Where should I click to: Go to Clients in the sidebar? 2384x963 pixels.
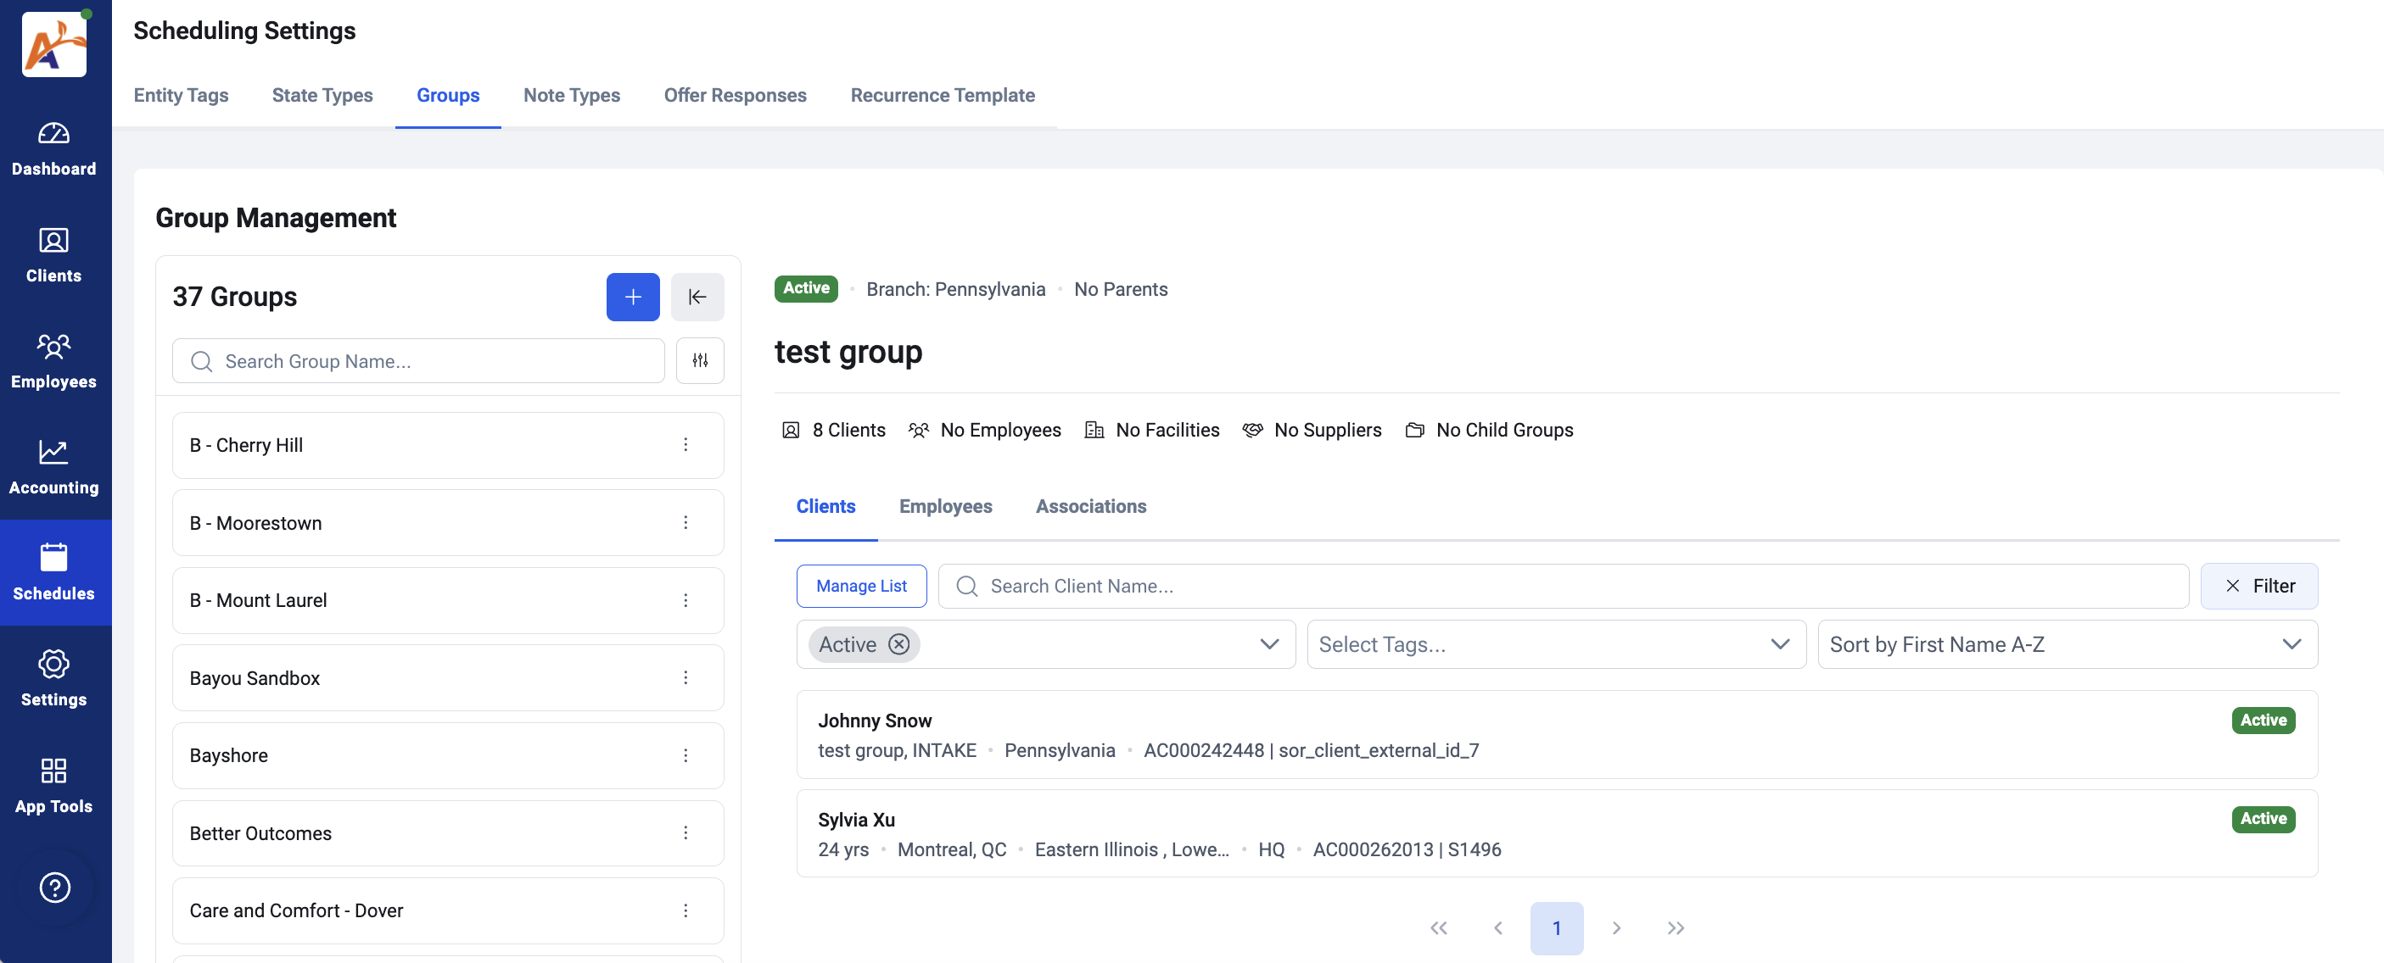(53, 256)
